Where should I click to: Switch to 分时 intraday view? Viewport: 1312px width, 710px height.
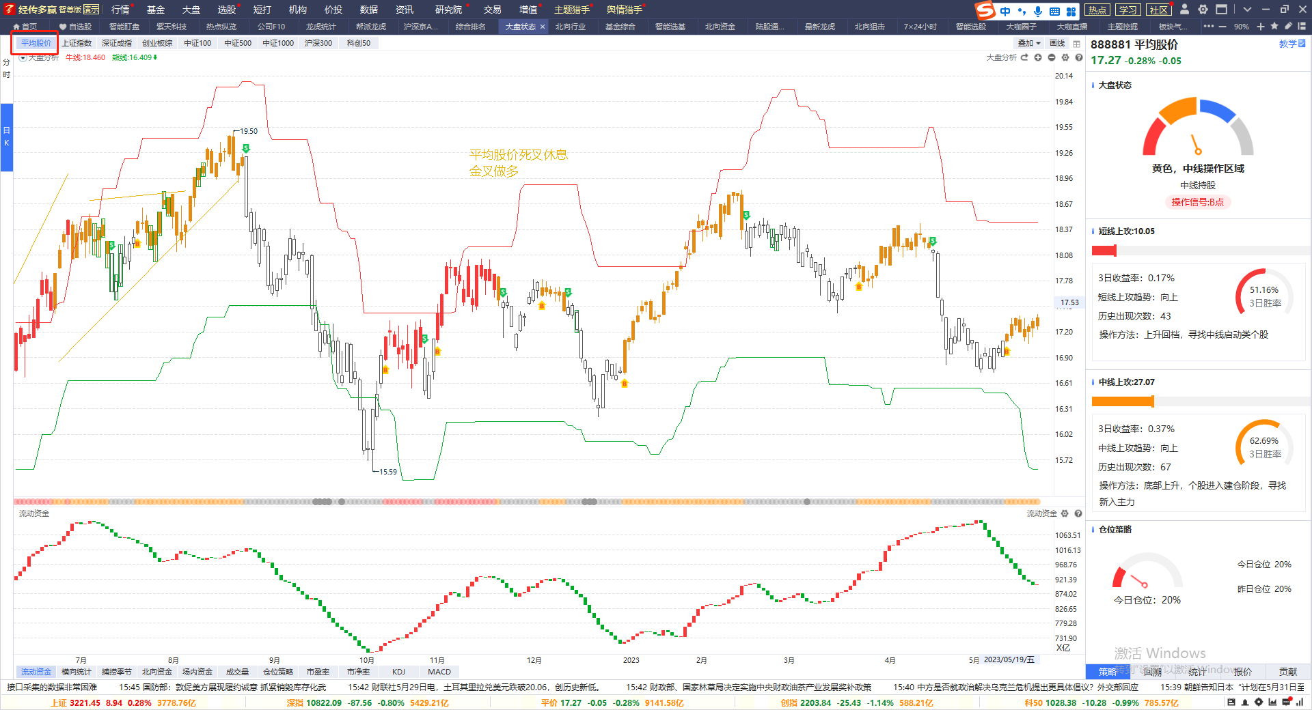pos(6,68)
